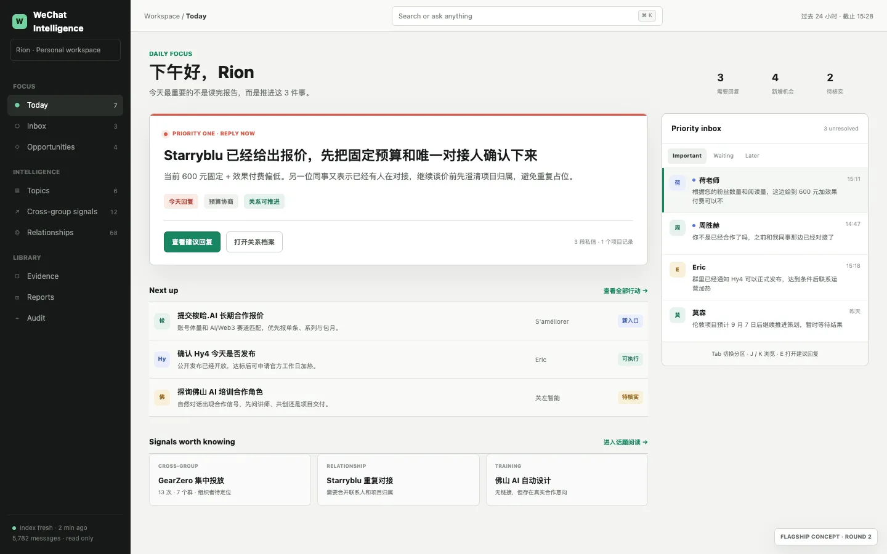This screenshot has height=554, width=887.
Task: Open the 进入话题阅读 link
Action: 625,443
